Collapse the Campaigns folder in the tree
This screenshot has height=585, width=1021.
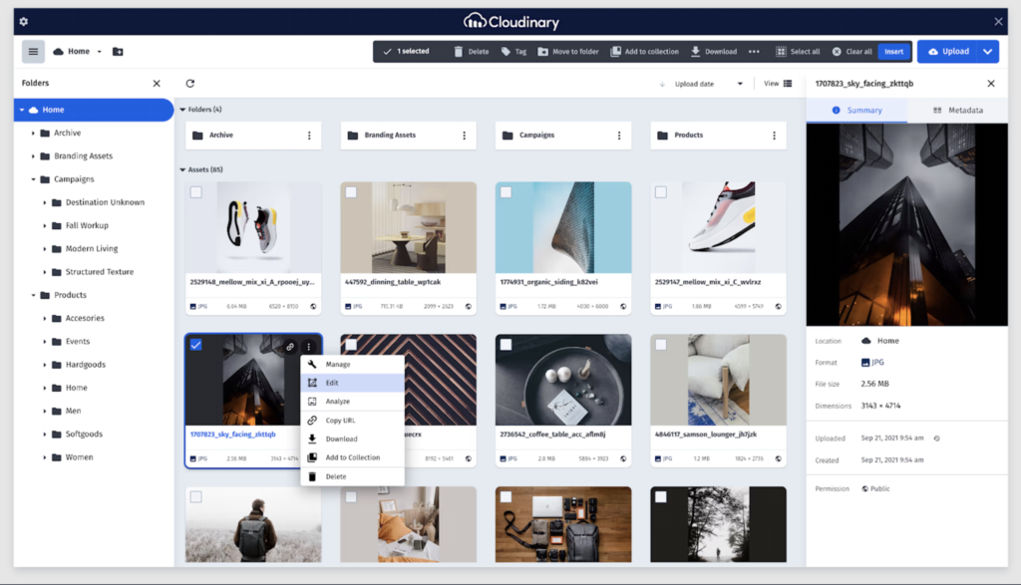(x=33, y=179)
